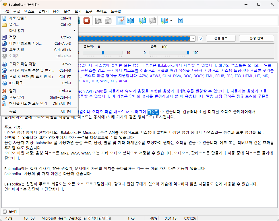Click the icon beside 분할 및 변환 (창 표시 안 함)
279x221 pixels.
[4, 77]
